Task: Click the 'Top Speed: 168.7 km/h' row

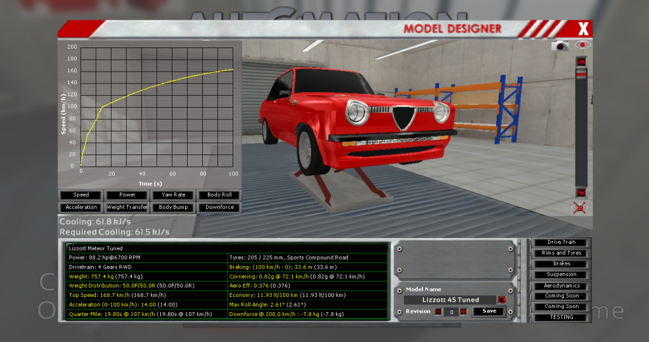Action: 147,295
